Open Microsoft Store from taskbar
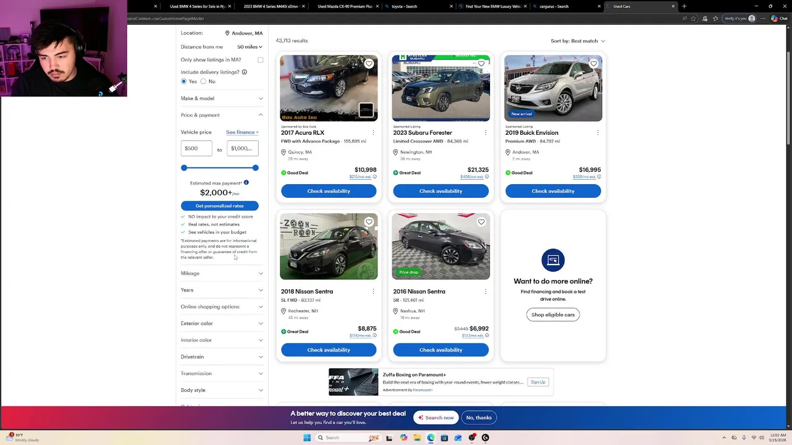 coord(444,438)
